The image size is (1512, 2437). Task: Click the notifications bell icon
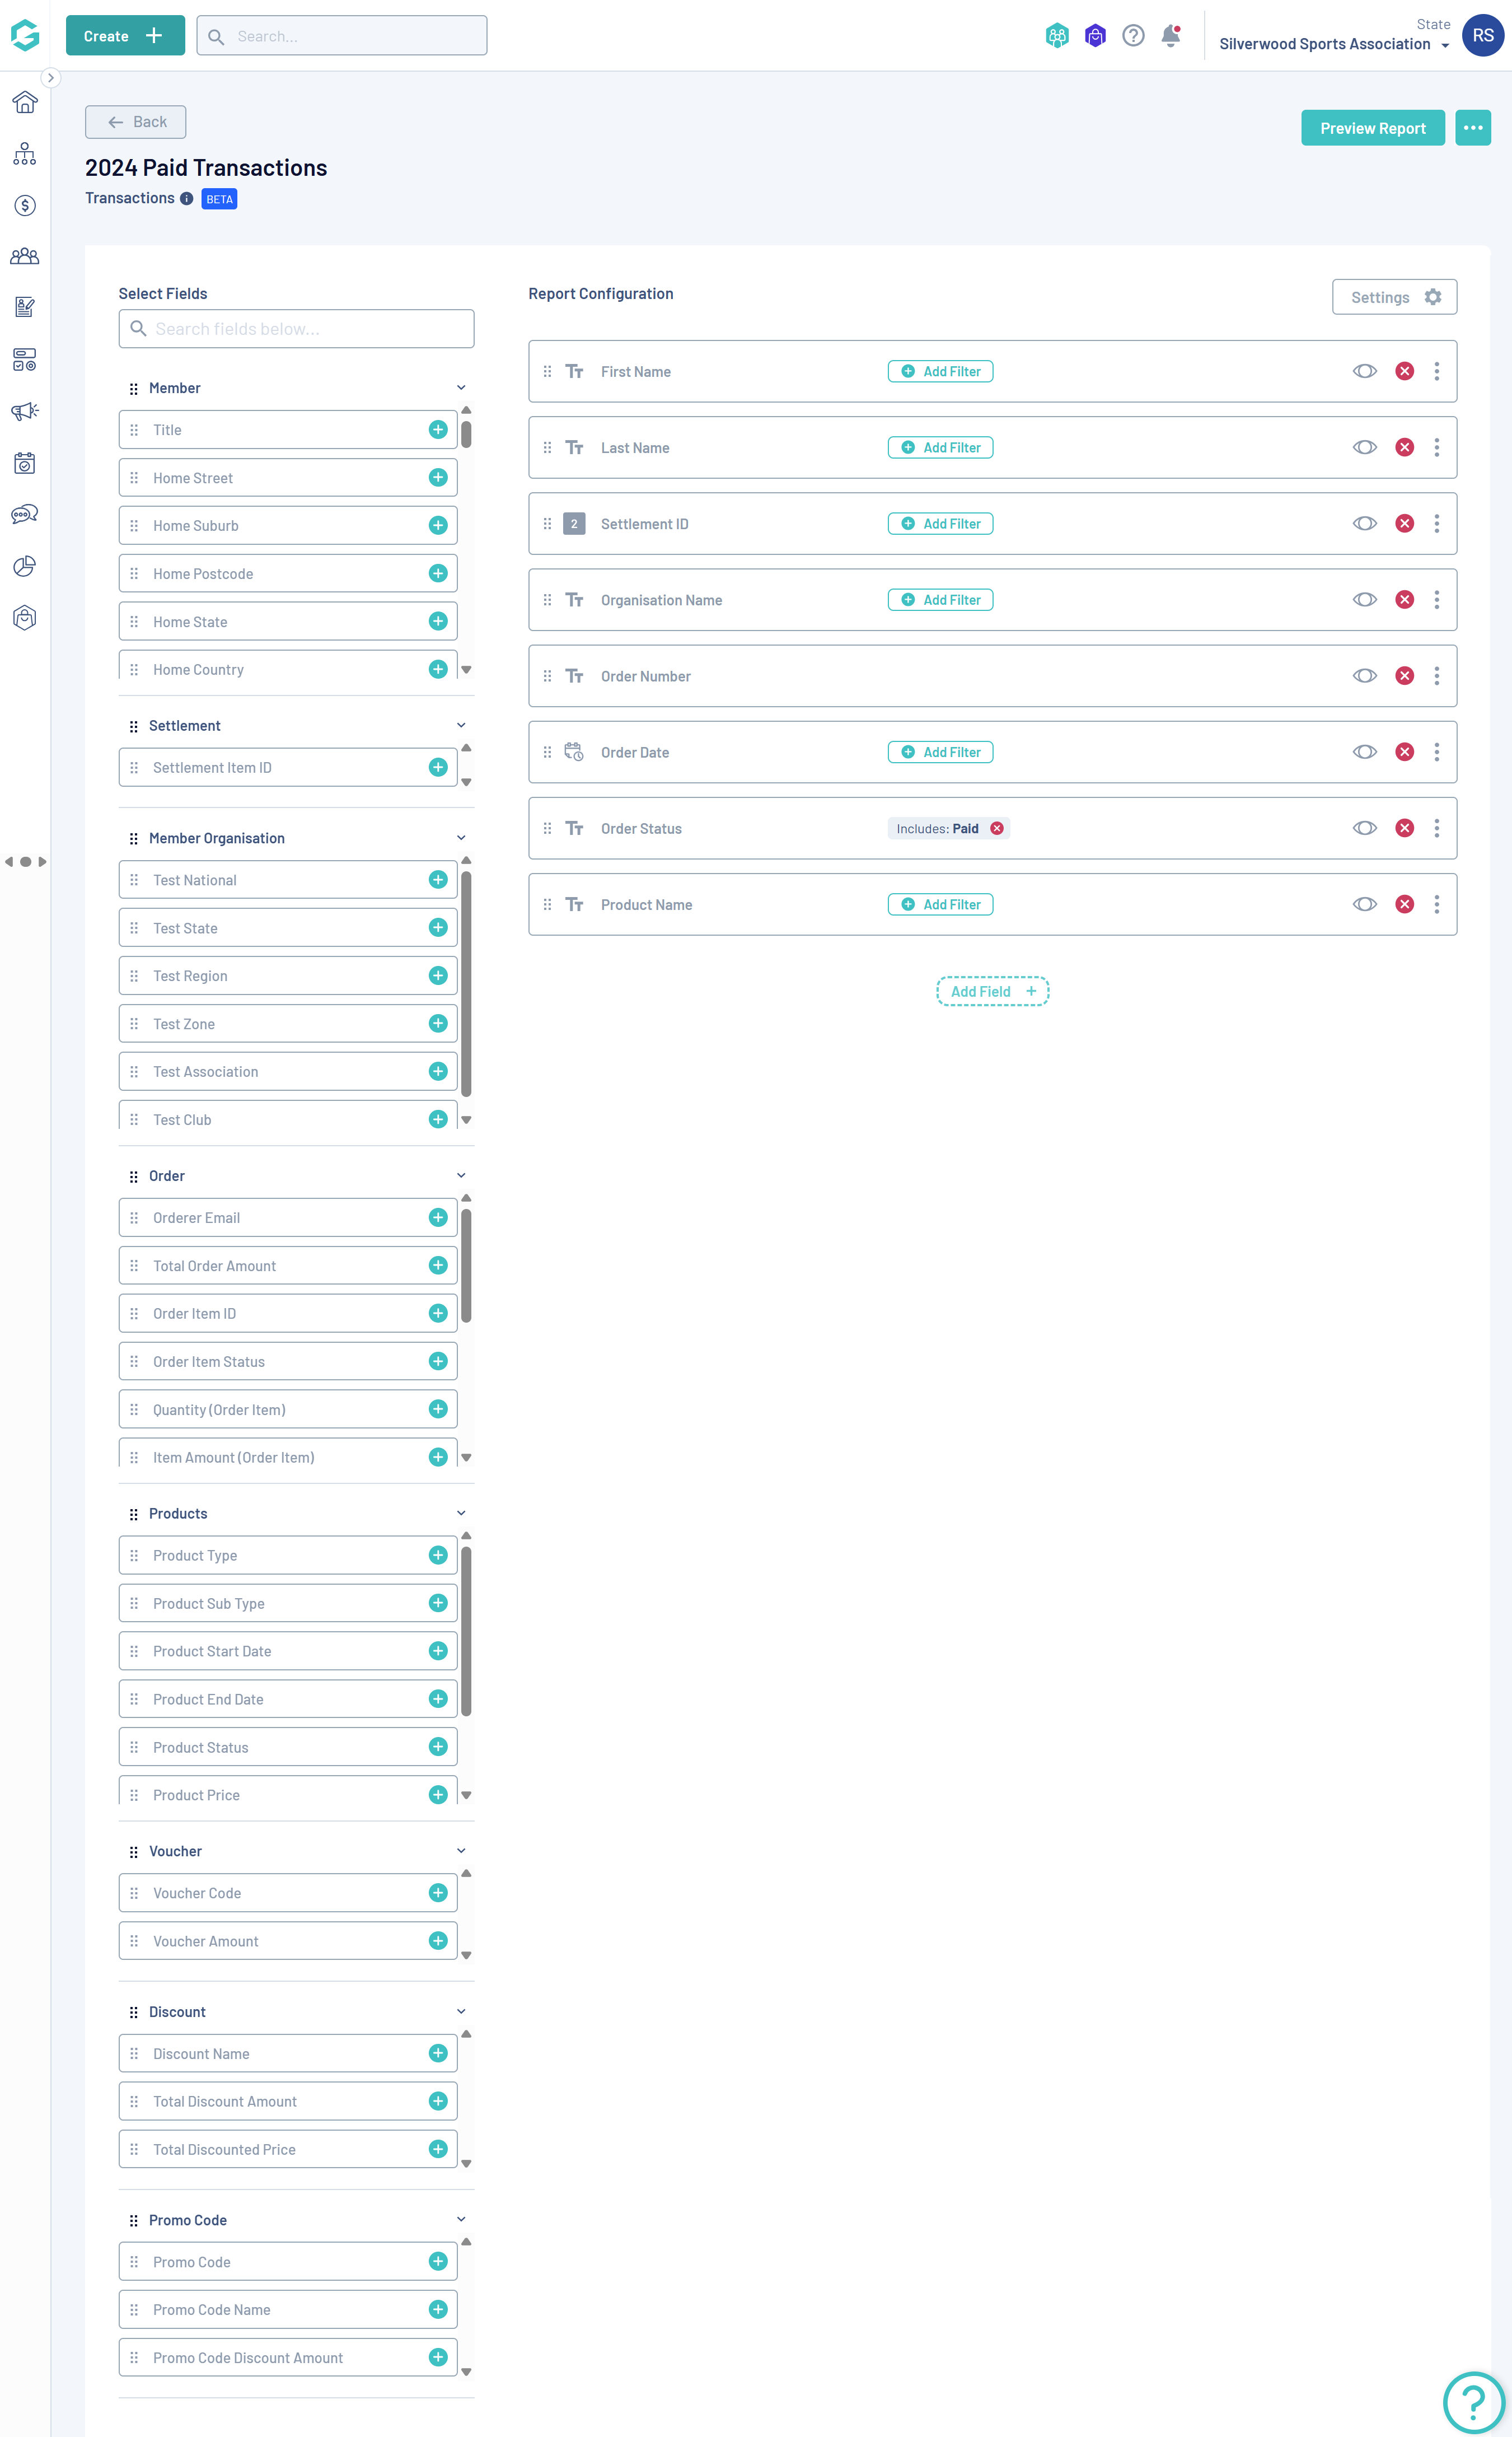pyautogui.click(x=1170, y=36)
